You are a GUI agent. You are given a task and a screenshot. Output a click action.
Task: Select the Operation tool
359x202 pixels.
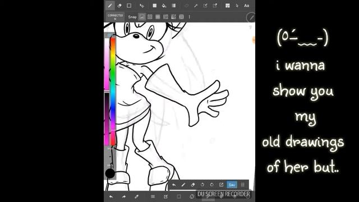tap(237, 6)
